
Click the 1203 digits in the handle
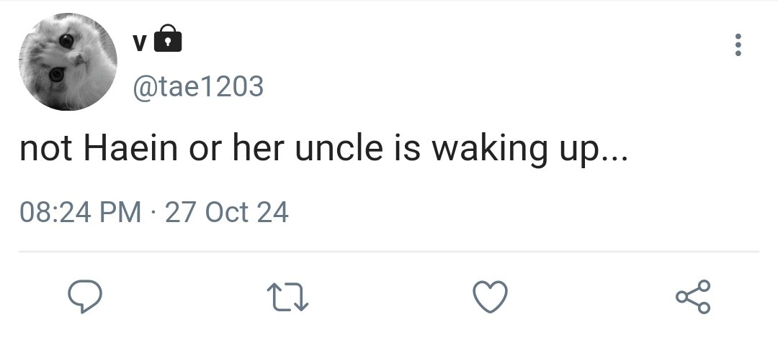233,86
